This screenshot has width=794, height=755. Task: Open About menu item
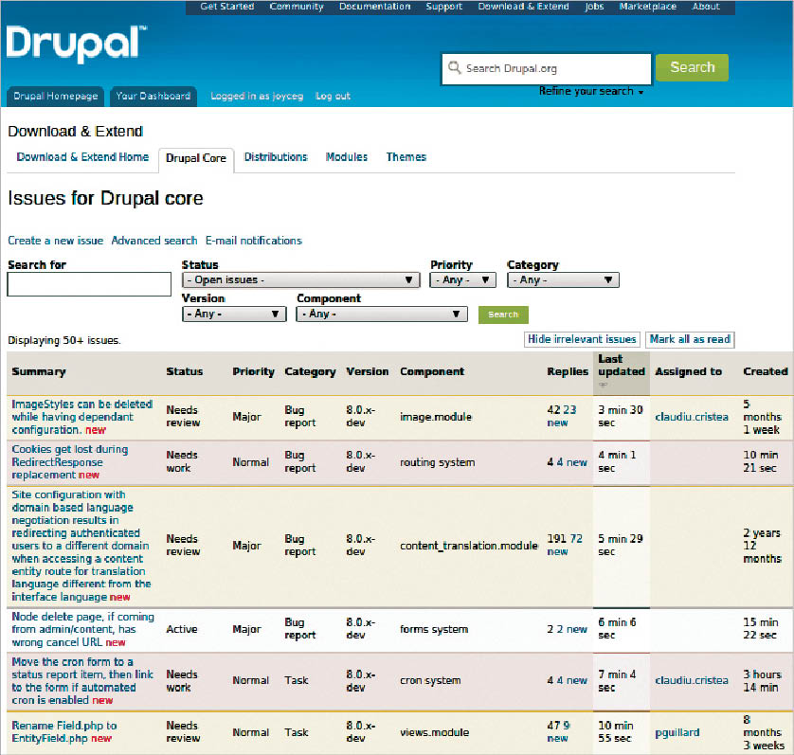coord(706,7)
